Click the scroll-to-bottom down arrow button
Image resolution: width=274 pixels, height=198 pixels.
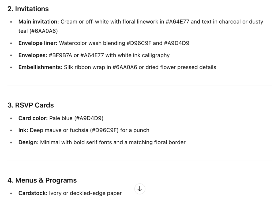click(140, 189)
